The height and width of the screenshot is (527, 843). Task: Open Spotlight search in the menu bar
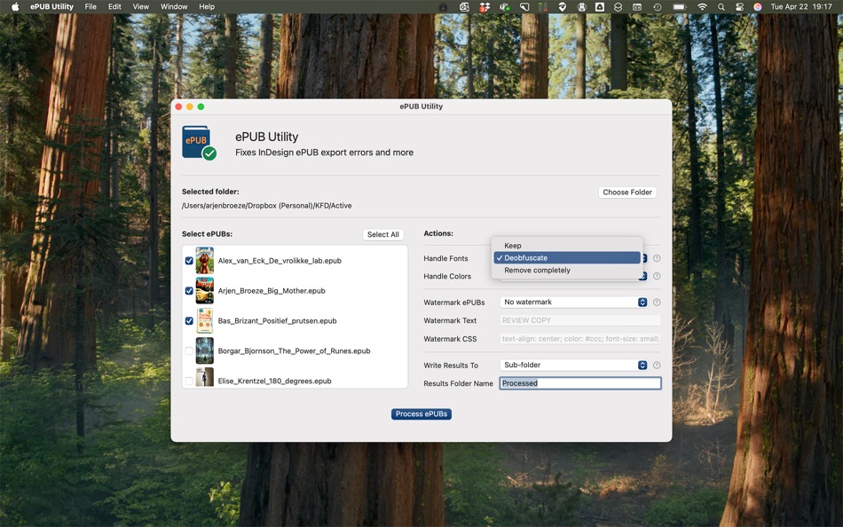pyautogui.click(x=721, y=7)
